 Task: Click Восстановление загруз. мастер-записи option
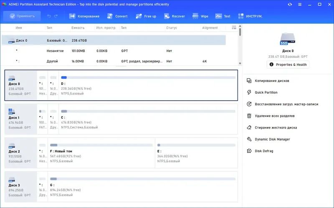[x=286, y=104]
